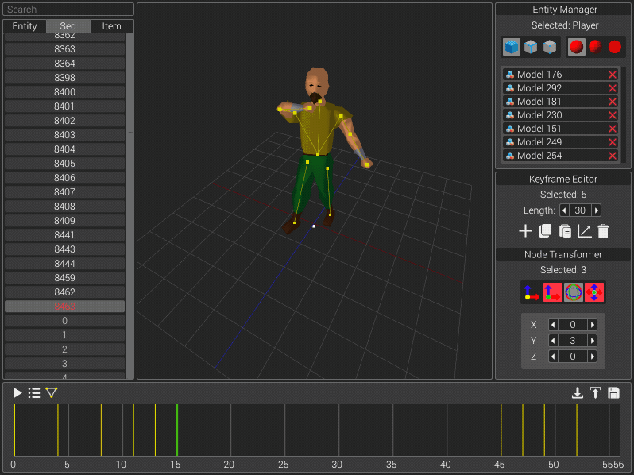Viewport: 634px width, 475px height.
Task: Select the glossy red sphere shading mode
Action: click(x=577, y=47)
